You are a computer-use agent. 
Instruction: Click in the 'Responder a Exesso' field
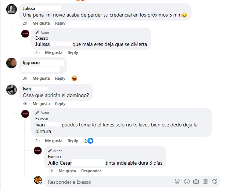[x=110, y=182]
